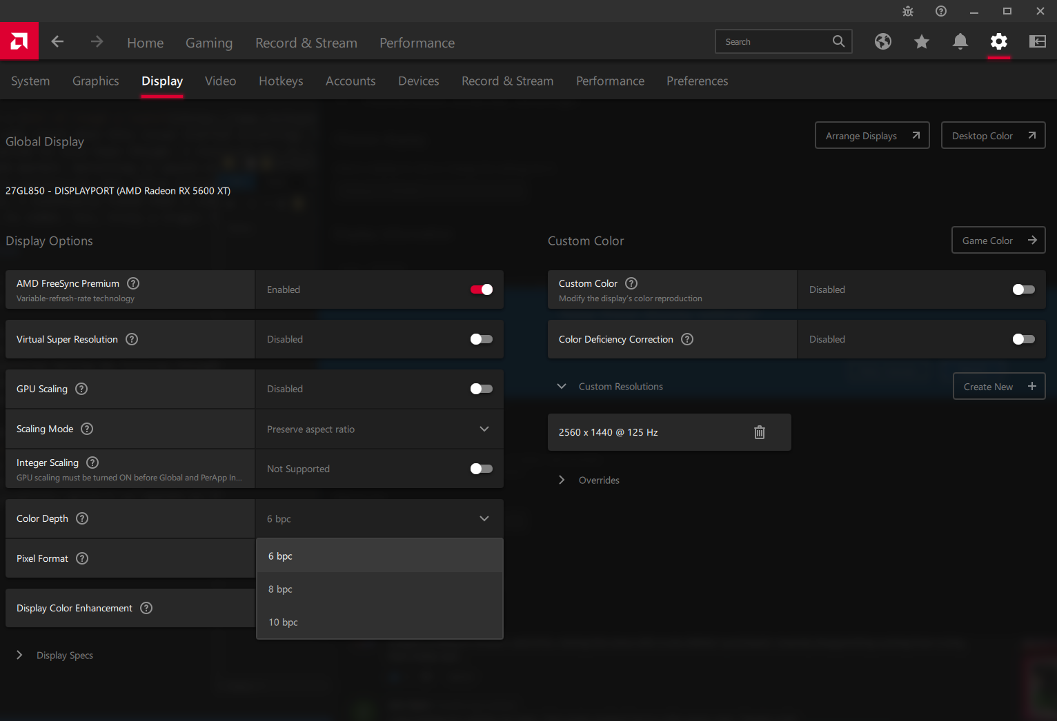Show help for Custom Color
Screen dimensions: 1057x721
tap(631, 283)
